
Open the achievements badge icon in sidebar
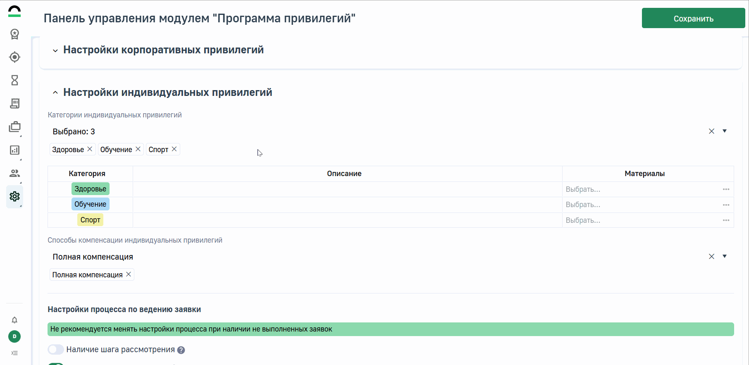tap(14, 34)
